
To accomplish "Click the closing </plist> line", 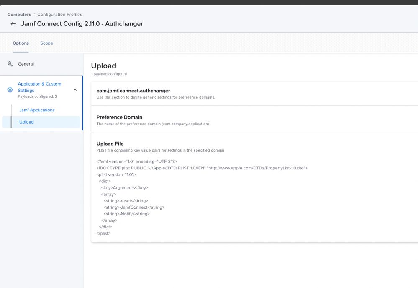I will click(103, 233).
